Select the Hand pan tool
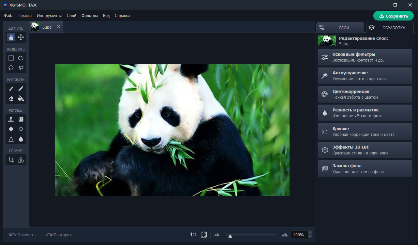 pos(11,37)
